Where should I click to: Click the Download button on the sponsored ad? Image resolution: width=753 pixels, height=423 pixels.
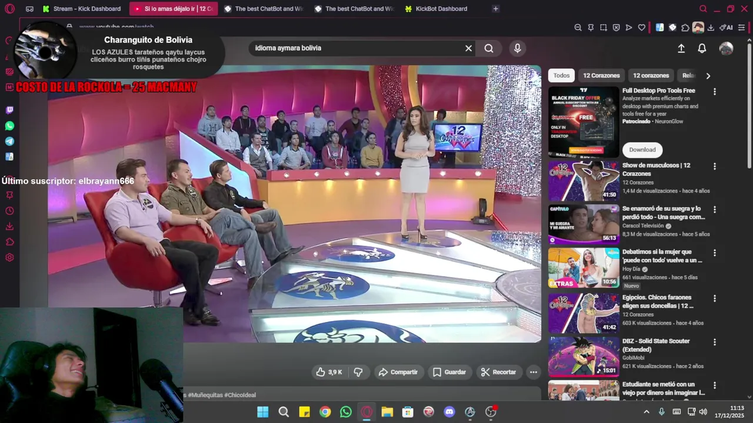(642, 150)
